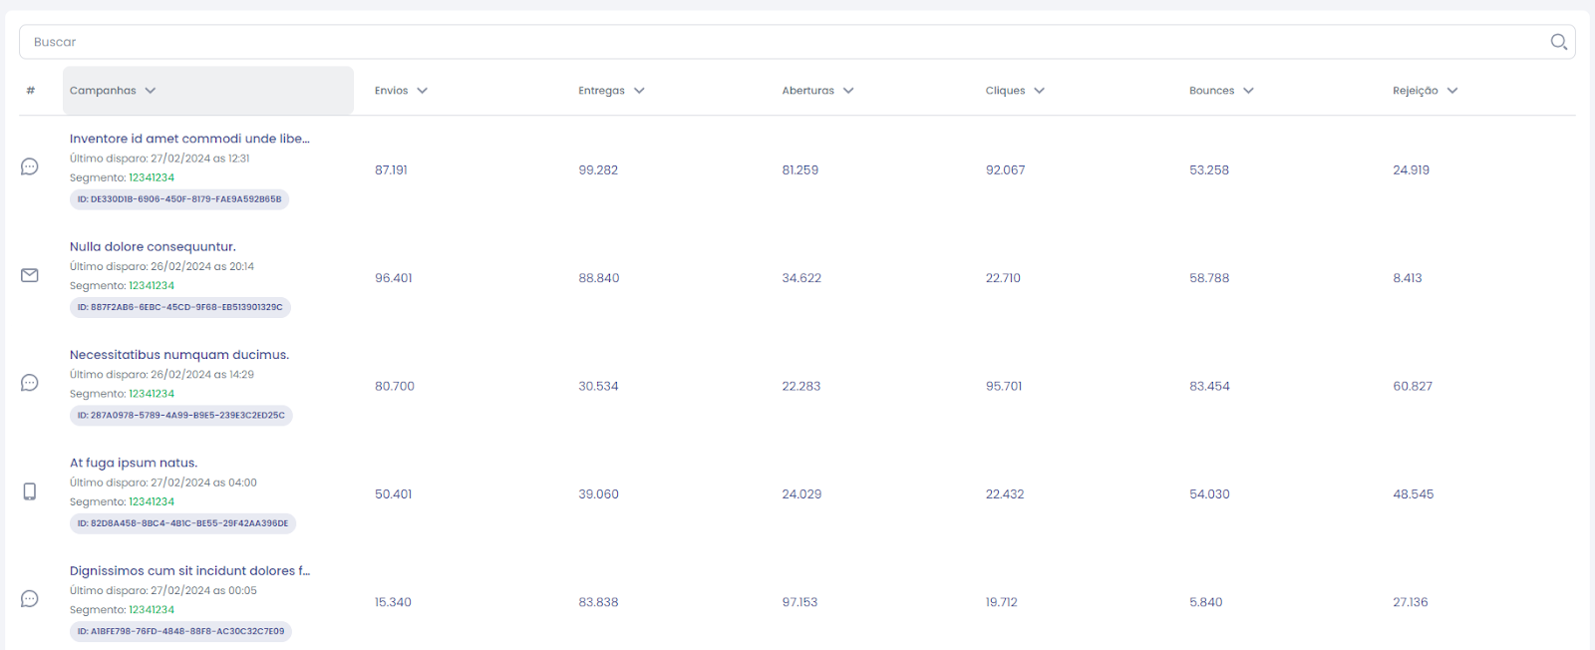Click Aberturas value 81.259
1595x650 pixels.
(800, 170)
